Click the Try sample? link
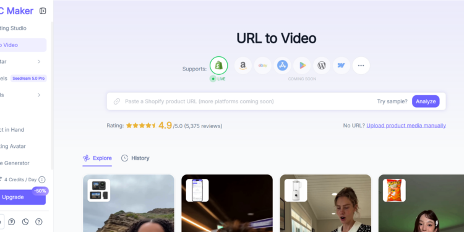464x232 pixels. 392,101
